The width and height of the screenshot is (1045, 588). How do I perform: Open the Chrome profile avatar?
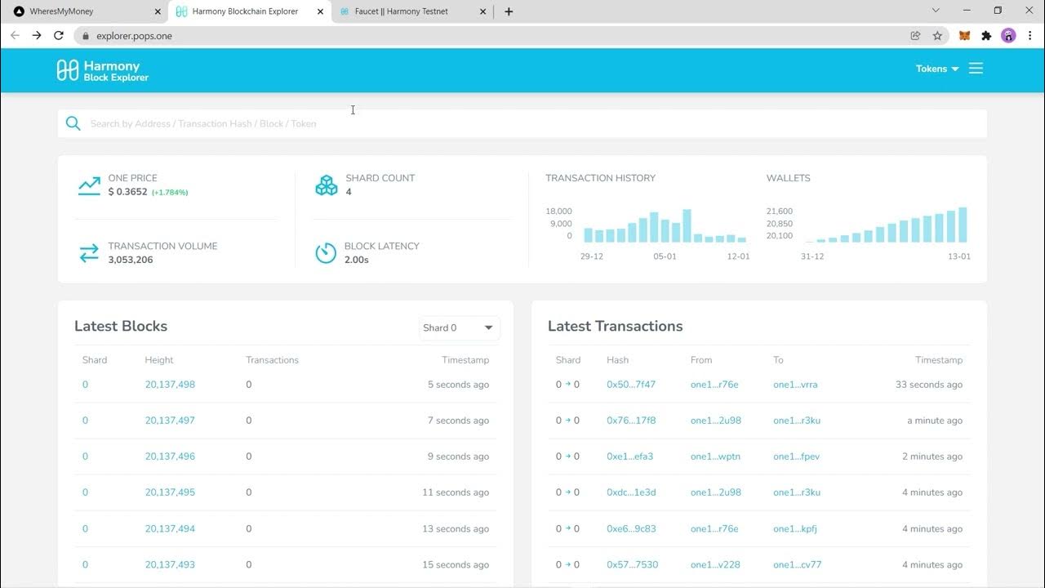tap(1008, 35)
